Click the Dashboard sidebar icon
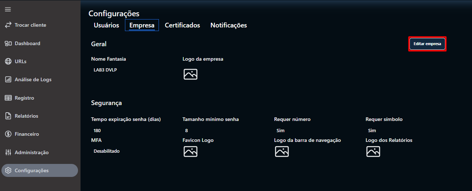This screenshot has width=472, height=191. pos(8,43)
